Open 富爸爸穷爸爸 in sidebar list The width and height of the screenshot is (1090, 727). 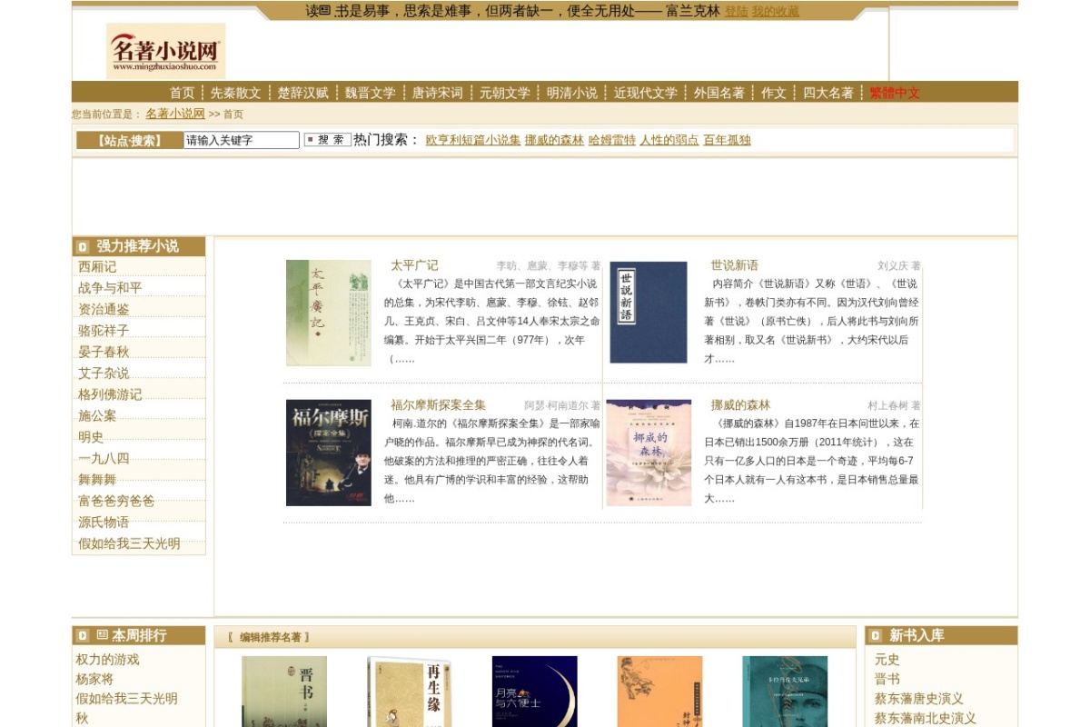[x=116, y=501]
